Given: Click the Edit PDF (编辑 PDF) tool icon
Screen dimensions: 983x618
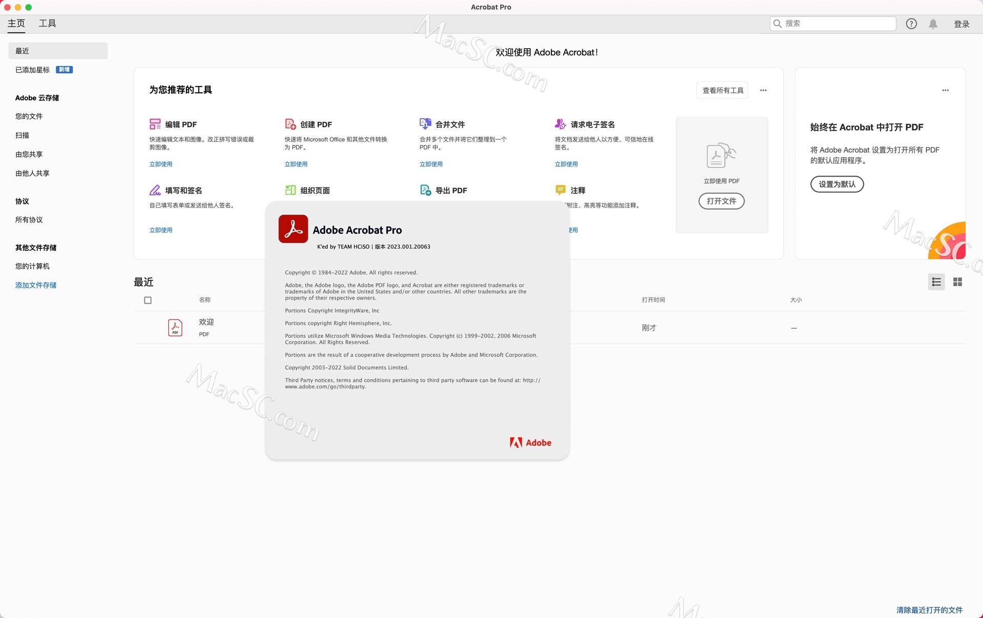Looking at the screenshot, I should pos(155,124).
